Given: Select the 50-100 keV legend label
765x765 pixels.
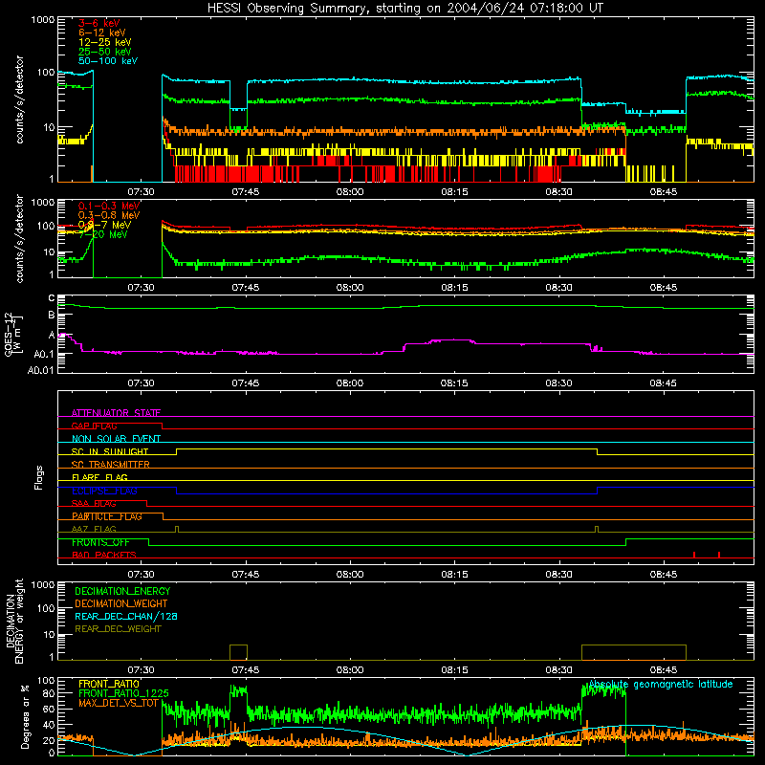Looking at the screenshot, I should (108, 61).
